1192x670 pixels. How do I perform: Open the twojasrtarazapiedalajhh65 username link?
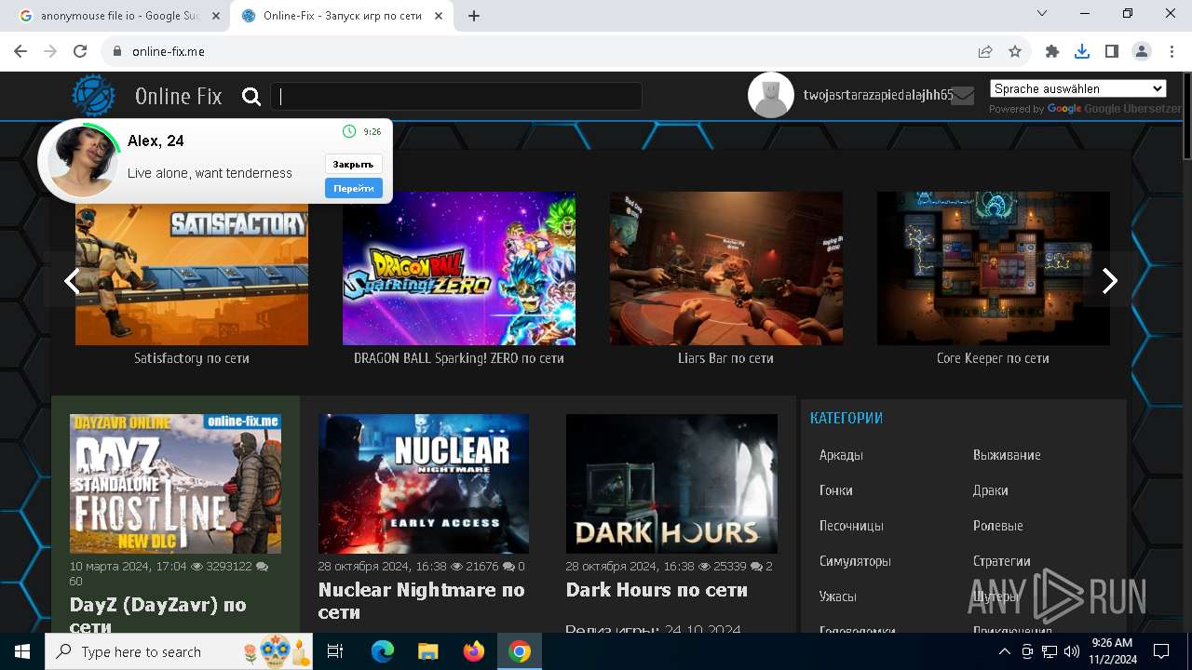click(878, 95)
